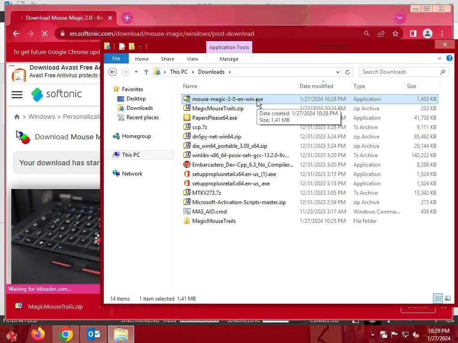Select the MagicMouseTrails folder
This screenshot has width=458, height=343.
(214, 221)
